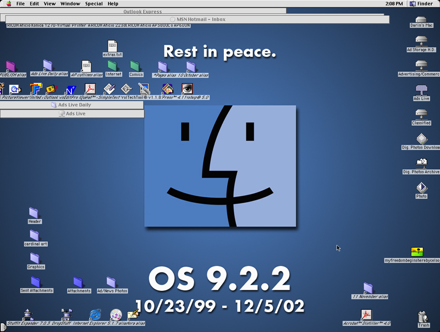Select the QuarkXPress 4.11 alias icon

(x=167, y=89)
